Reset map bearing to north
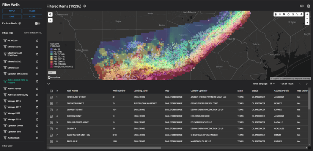The image size is (313, 151). (x=307, y=23)
